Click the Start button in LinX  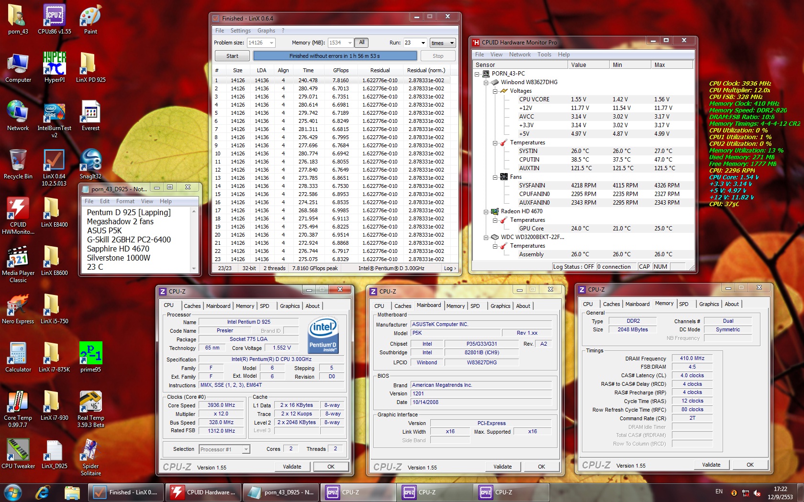click(x=232, y=56)
